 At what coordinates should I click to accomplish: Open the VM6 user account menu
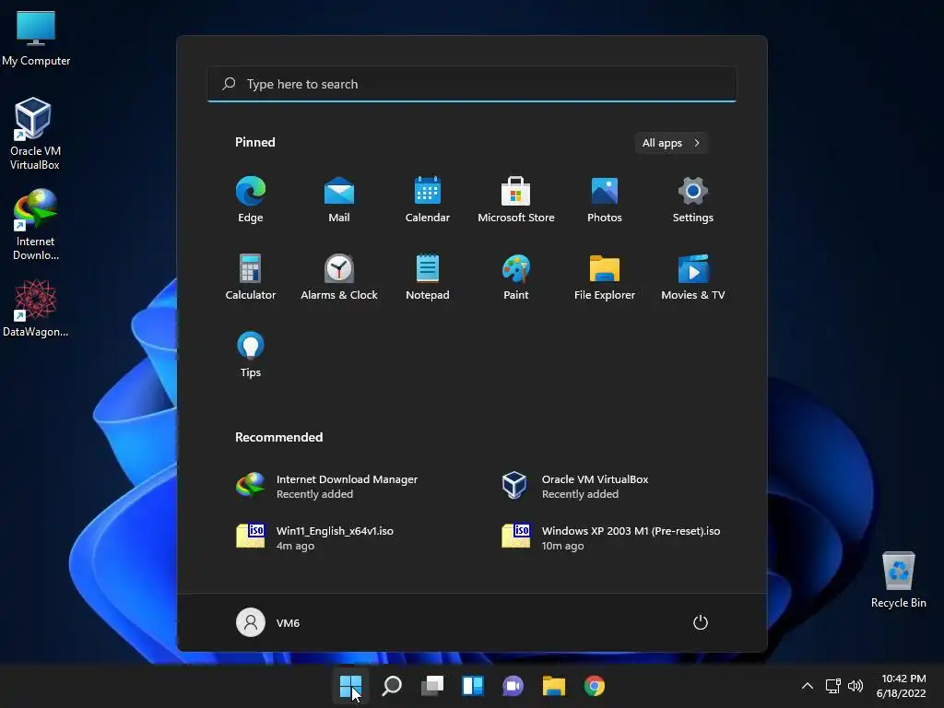(x=268, y=622)
